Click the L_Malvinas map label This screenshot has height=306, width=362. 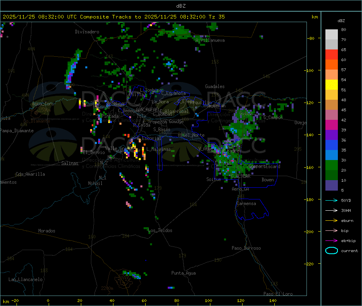click(158, 149)
